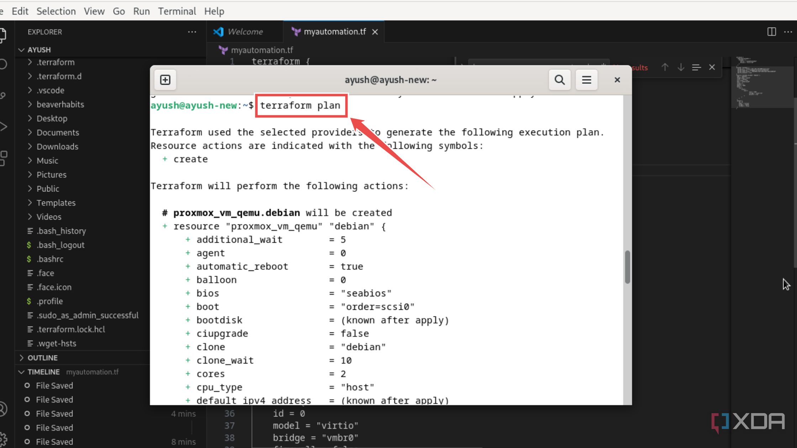Screen dimensions: 797x448
Task: Click the terminal scrollbar thumb
Action: (x=627, y=267)
